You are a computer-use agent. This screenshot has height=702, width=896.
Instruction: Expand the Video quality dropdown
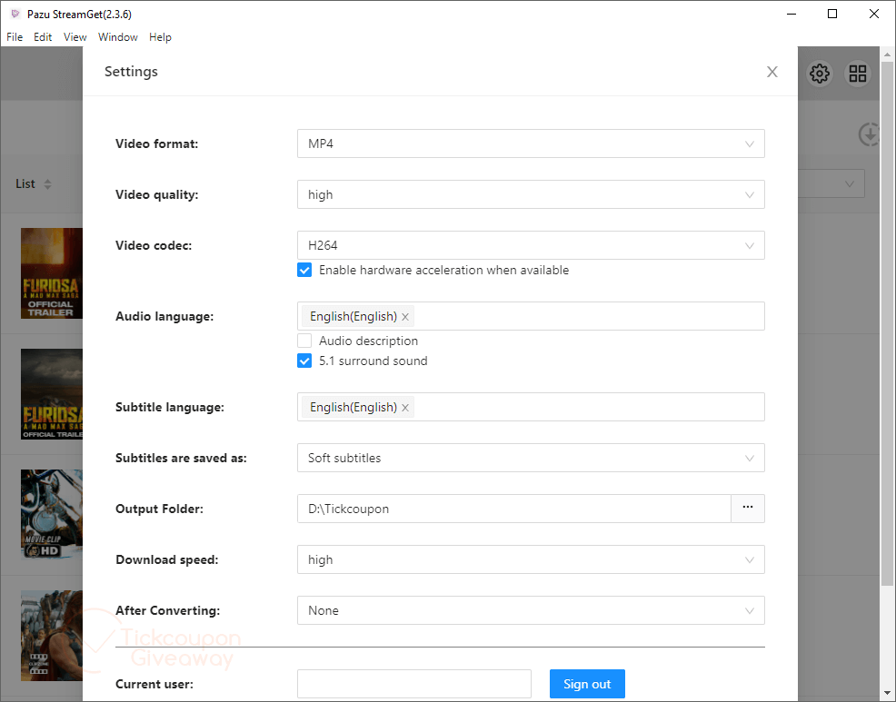[530, 194]
